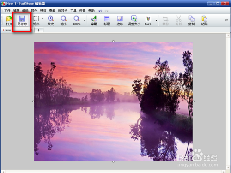This screenshot has height=173, width=231.
Task: Open the 查看 menu
Action: 52,11
